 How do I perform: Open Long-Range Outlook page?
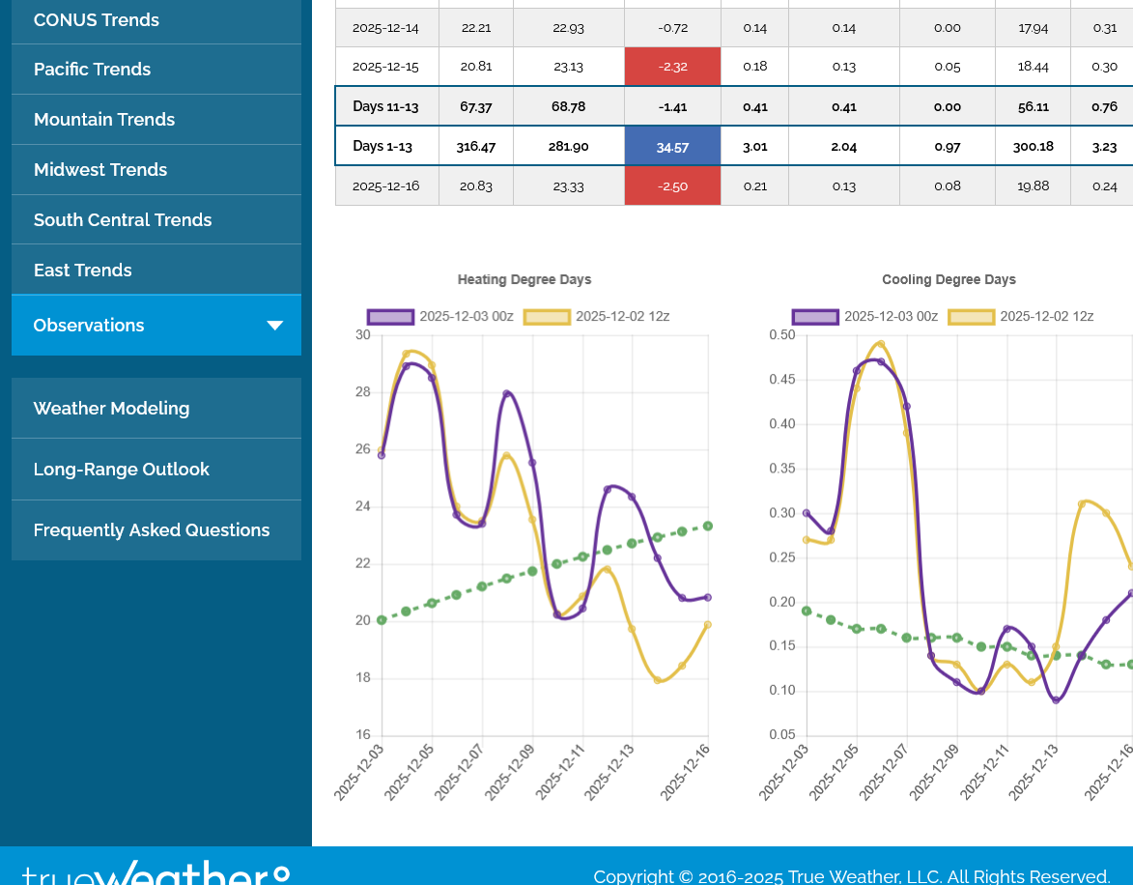click(x=122, y=470)
